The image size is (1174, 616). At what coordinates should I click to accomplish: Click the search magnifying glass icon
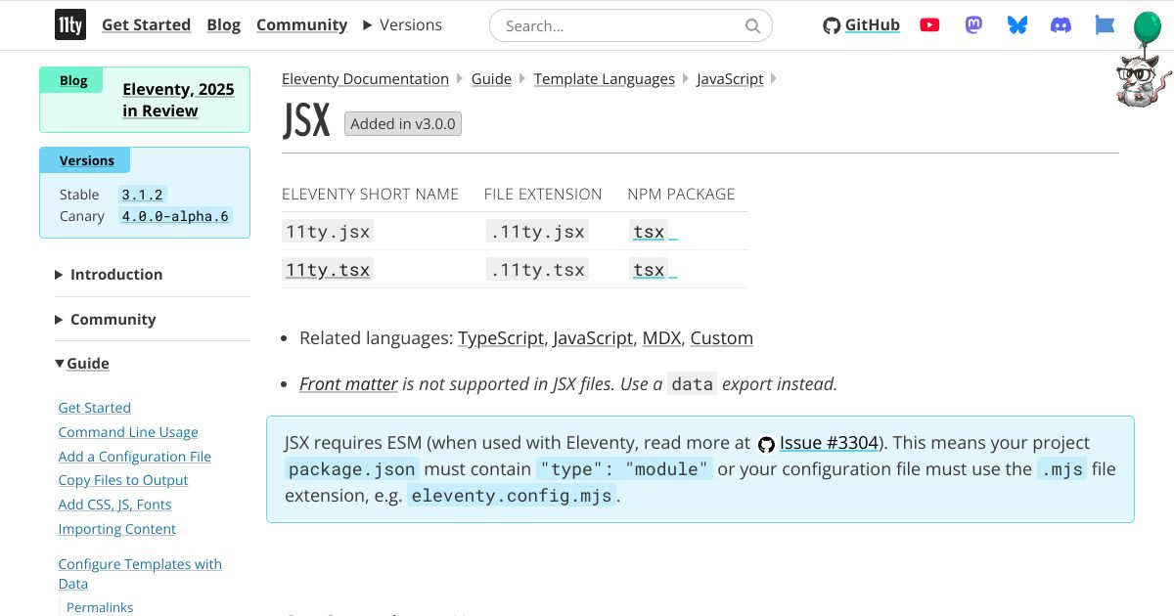pyautogui.click(x=751, y=25)
